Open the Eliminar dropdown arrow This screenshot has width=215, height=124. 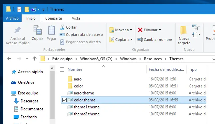(x=160, y=30)
